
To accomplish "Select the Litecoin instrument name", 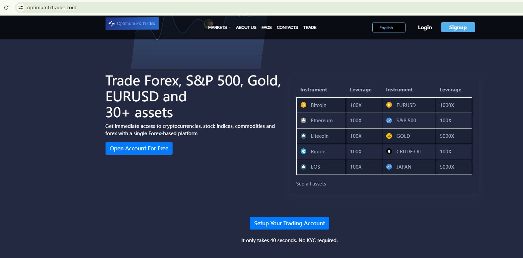I will tap(320, 136).
